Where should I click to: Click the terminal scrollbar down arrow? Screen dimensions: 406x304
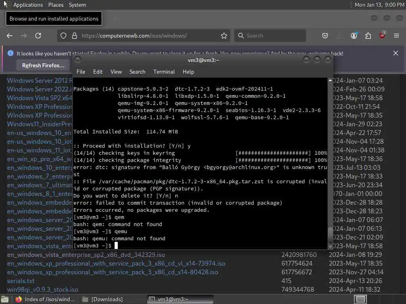pos(330,247)
